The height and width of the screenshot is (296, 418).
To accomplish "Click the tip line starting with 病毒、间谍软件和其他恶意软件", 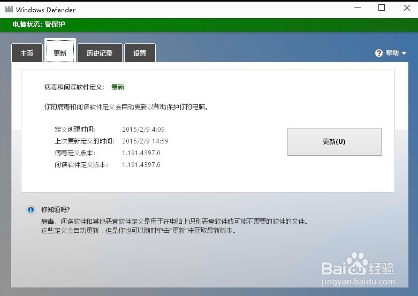I will tap(174, 222).
